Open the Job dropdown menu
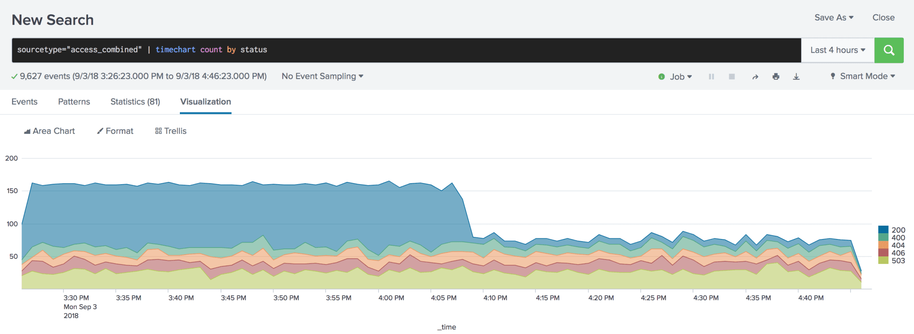This screenshot has width=914, height=334. [x=676, y=77]
